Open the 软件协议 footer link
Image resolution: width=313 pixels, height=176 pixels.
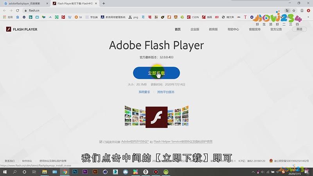coord(27,161)
